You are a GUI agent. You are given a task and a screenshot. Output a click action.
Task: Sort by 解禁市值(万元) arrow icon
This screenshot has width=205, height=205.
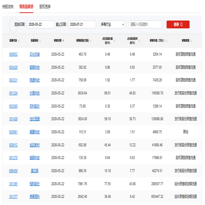coord(167,41)
